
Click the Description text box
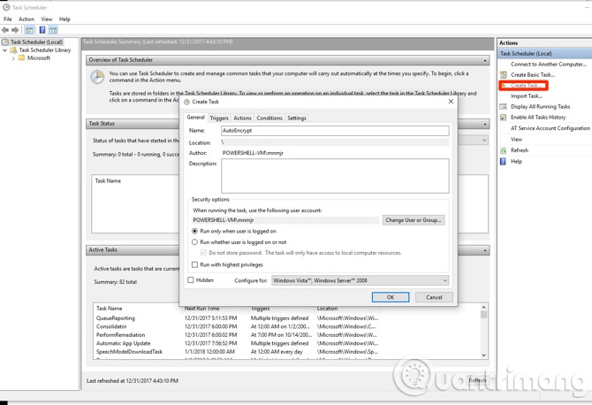click(x=335, y=176)
